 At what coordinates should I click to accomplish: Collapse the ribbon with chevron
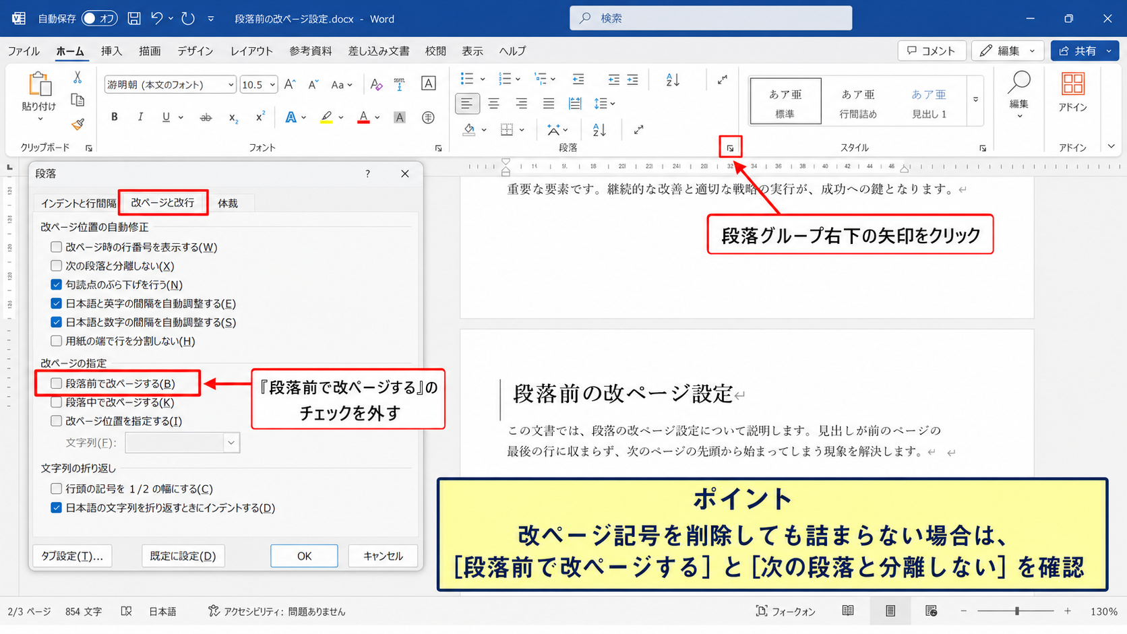1111,146
